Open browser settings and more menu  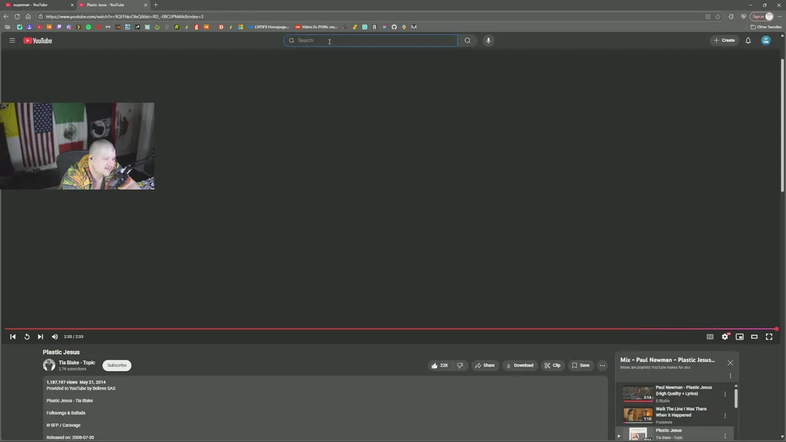point(780,17)
